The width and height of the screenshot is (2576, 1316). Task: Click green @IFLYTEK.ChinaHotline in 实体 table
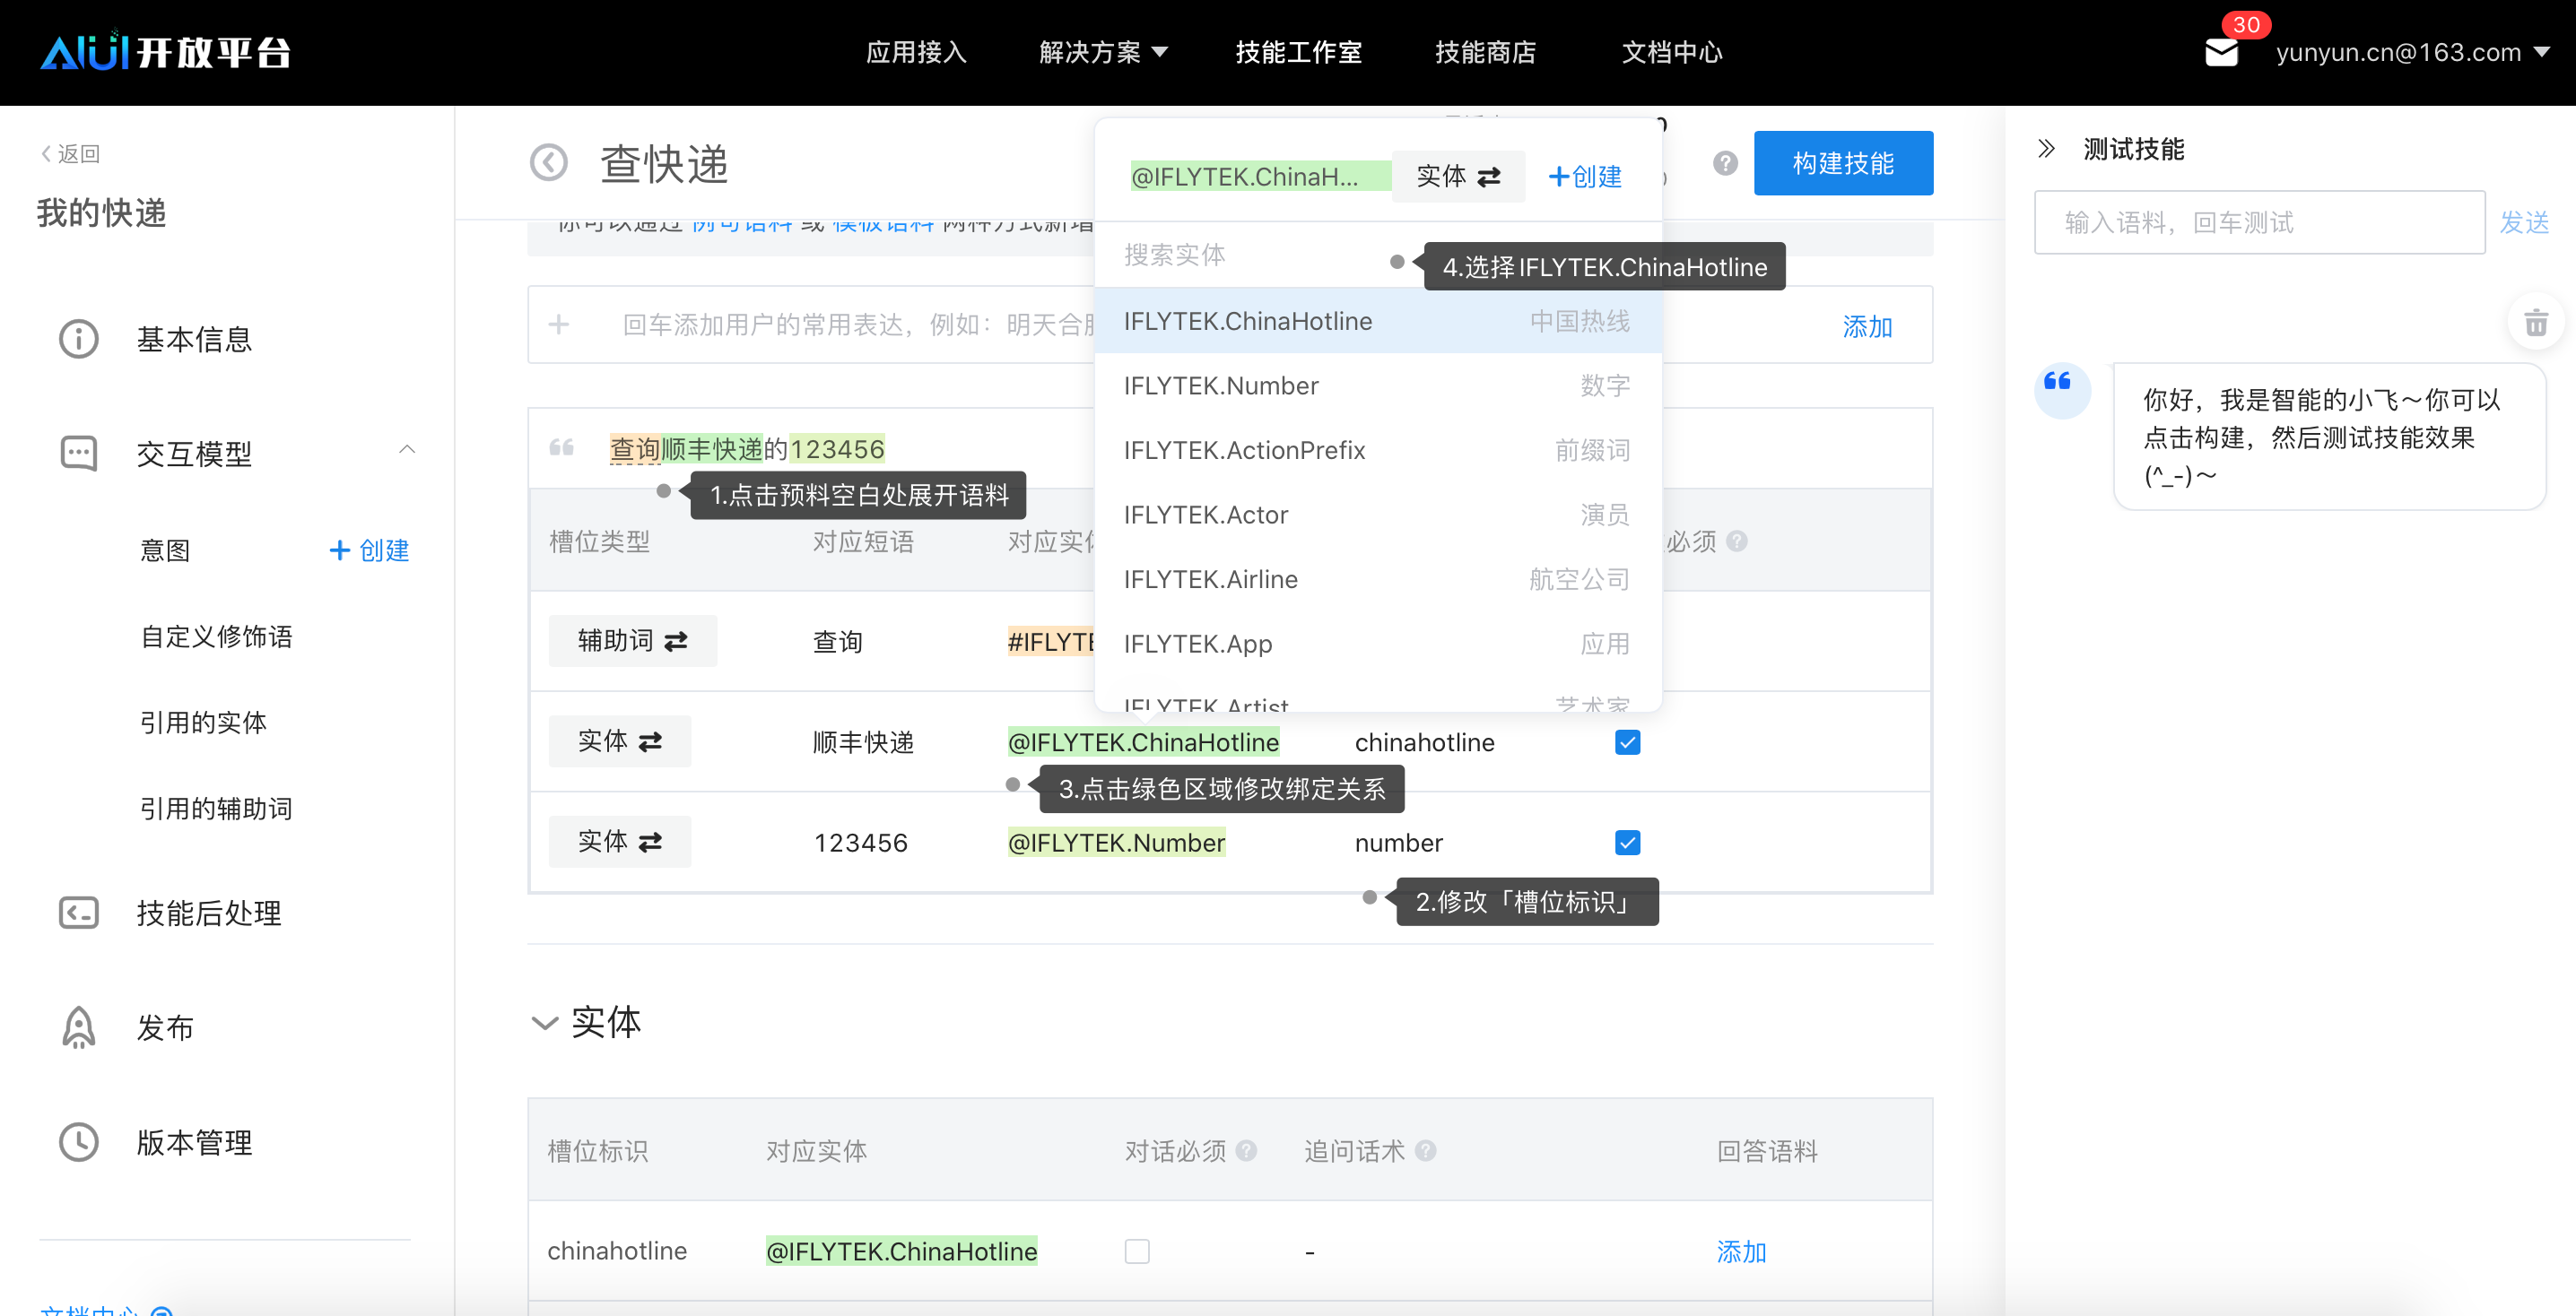pyautogui.click(x=901, y=1251)
